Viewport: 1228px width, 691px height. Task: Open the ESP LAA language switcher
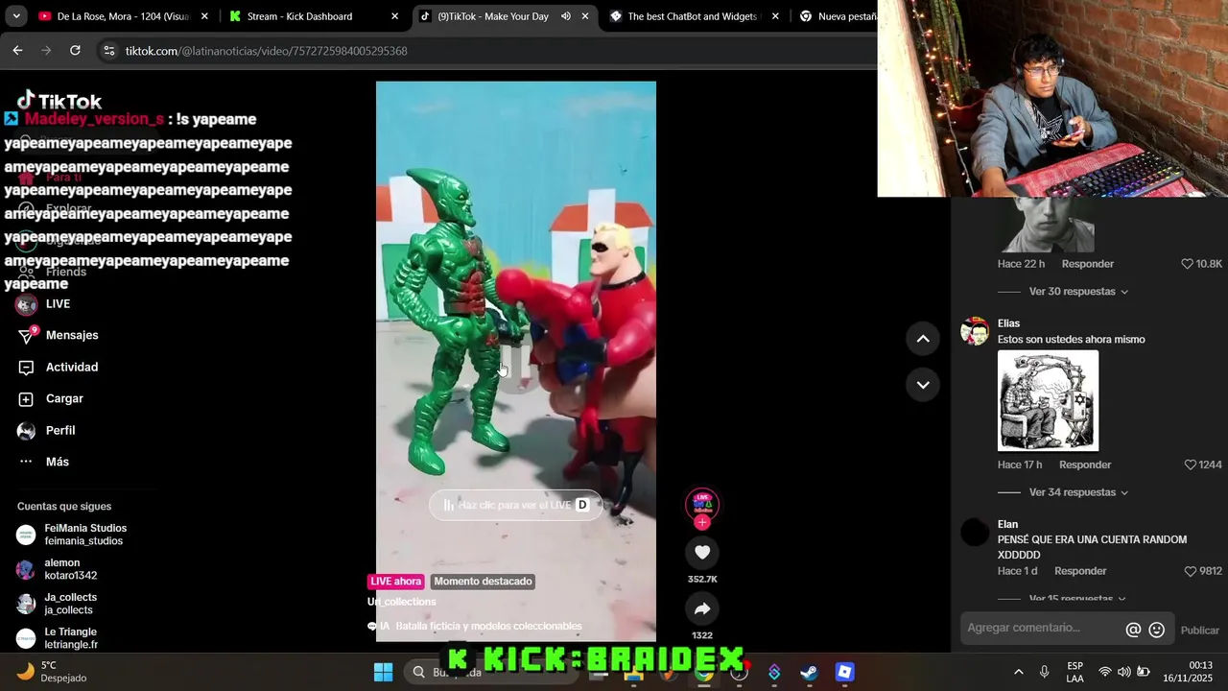[1075, 672]
